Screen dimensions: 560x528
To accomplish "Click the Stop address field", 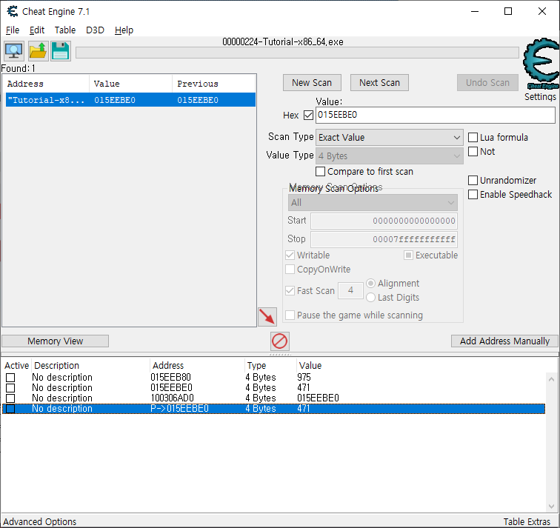I will [x=384, y=239].
